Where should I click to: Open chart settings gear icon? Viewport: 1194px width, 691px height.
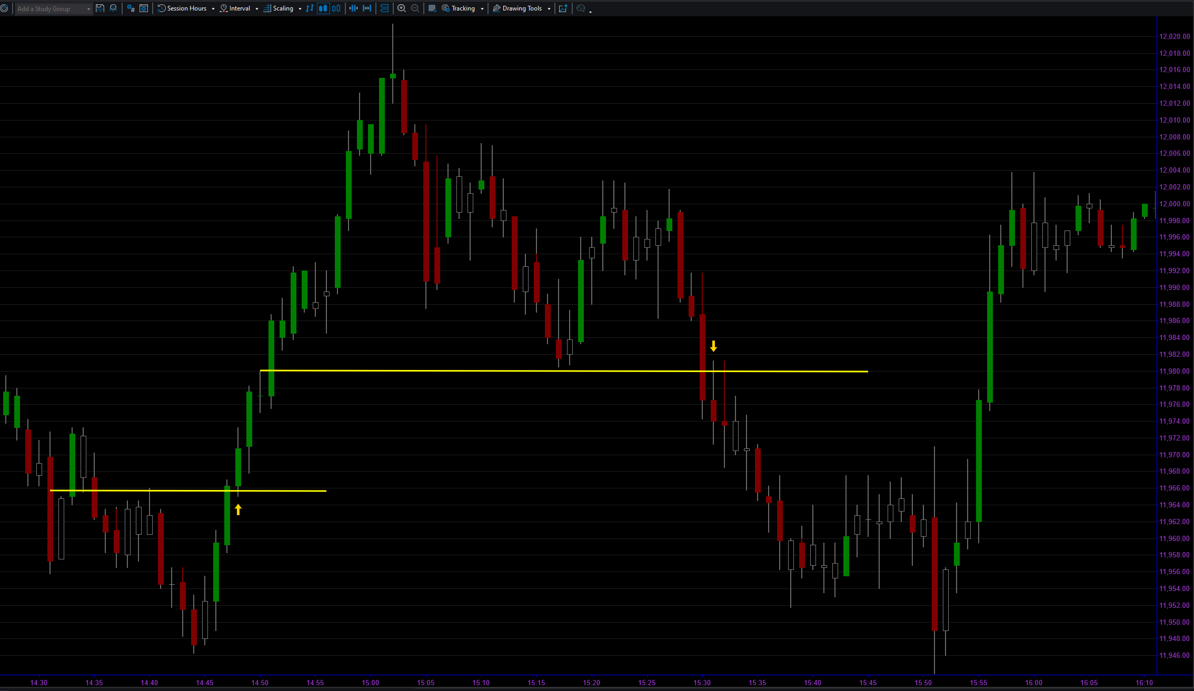(x=131, y=8)
